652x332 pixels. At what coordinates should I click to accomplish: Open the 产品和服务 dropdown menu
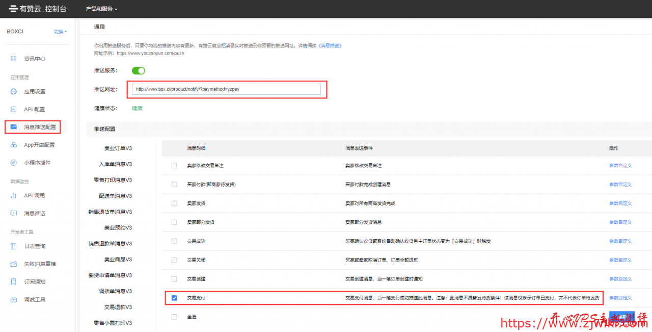100,8
